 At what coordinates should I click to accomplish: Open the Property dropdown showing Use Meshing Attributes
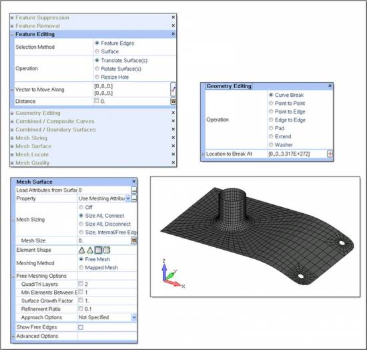pos(104,198)
